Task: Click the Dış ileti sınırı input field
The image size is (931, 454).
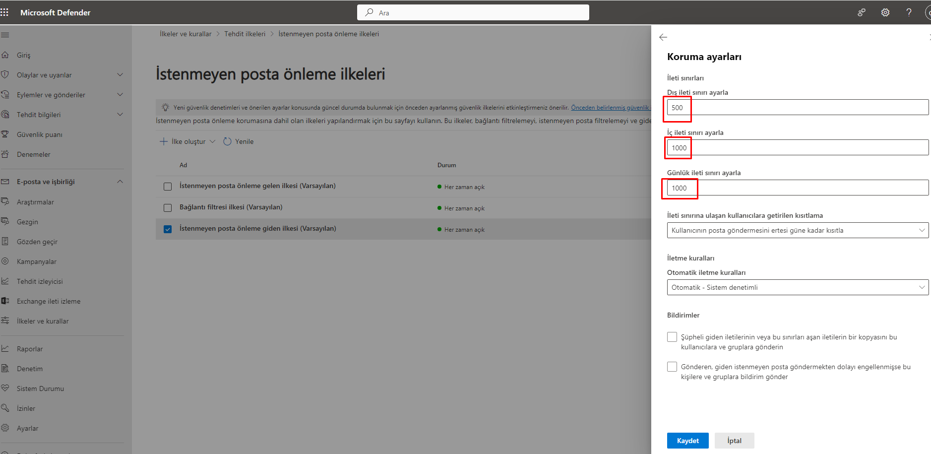Action: [x=797, y=107]
